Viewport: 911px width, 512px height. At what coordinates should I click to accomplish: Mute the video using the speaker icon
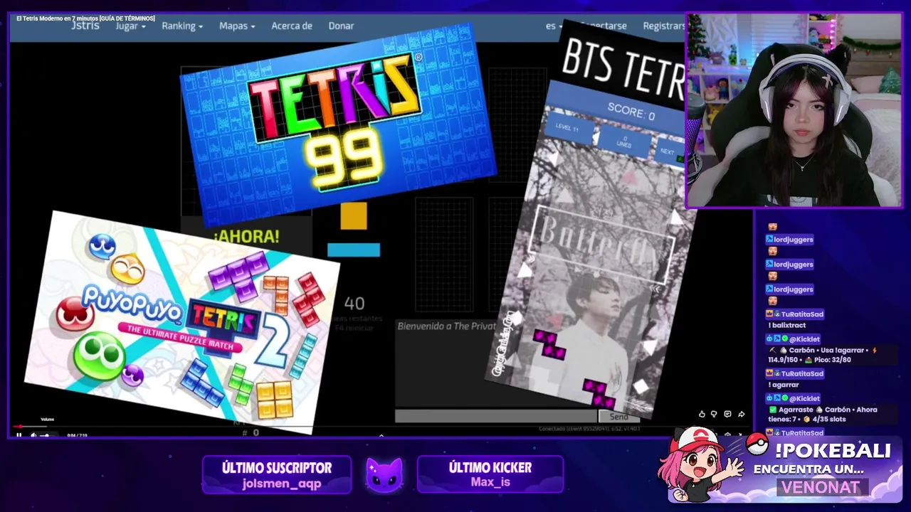(33, 435)
